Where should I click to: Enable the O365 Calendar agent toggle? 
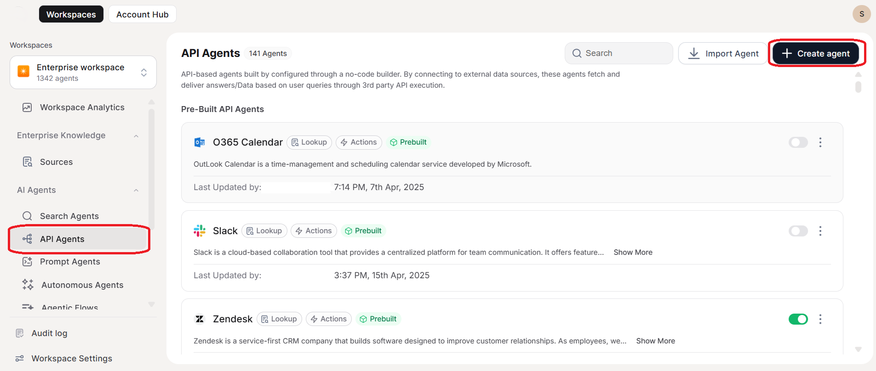tap(798, 142)
